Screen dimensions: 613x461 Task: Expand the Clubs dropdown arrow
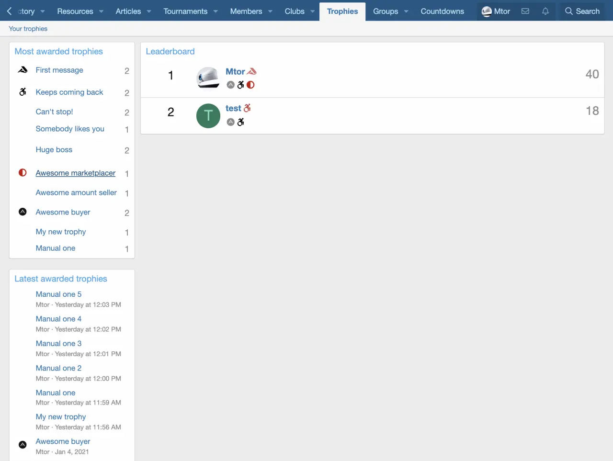[x=312, y=11]
